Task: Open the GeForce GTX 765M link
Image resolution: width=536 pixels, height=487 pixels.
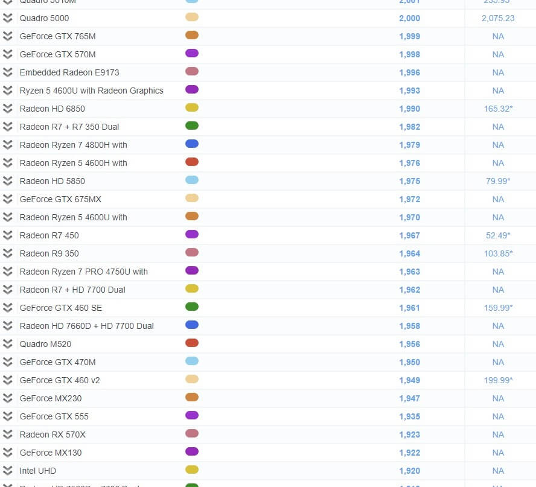Action: click(x=57, y=36)
